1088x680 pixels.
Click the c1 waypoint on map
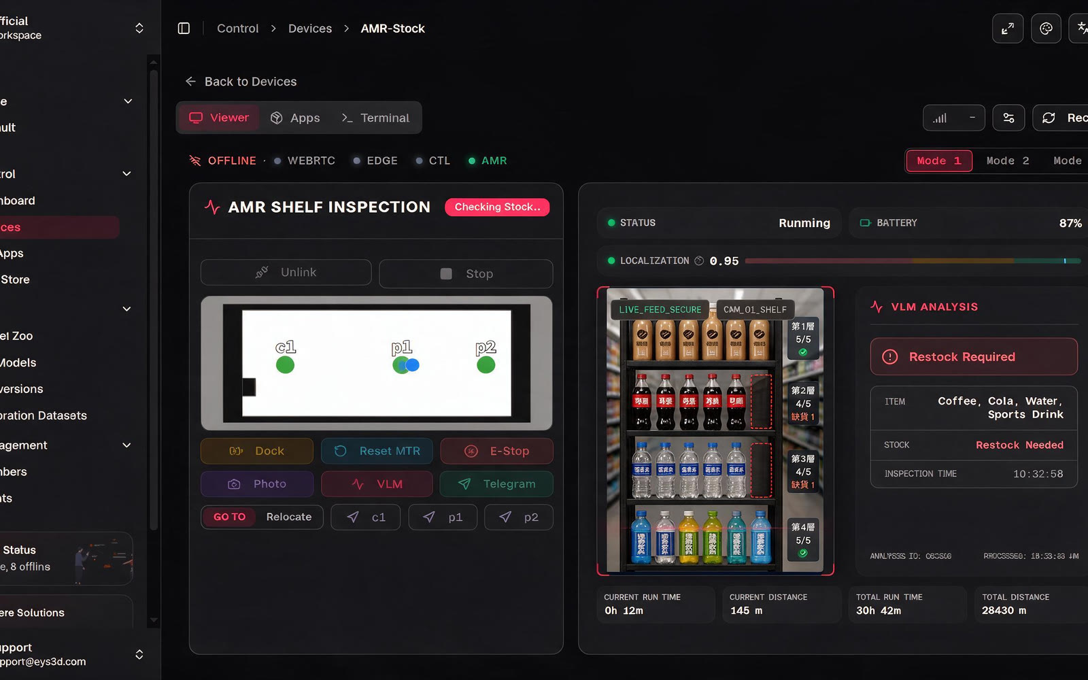coord(285,364)
